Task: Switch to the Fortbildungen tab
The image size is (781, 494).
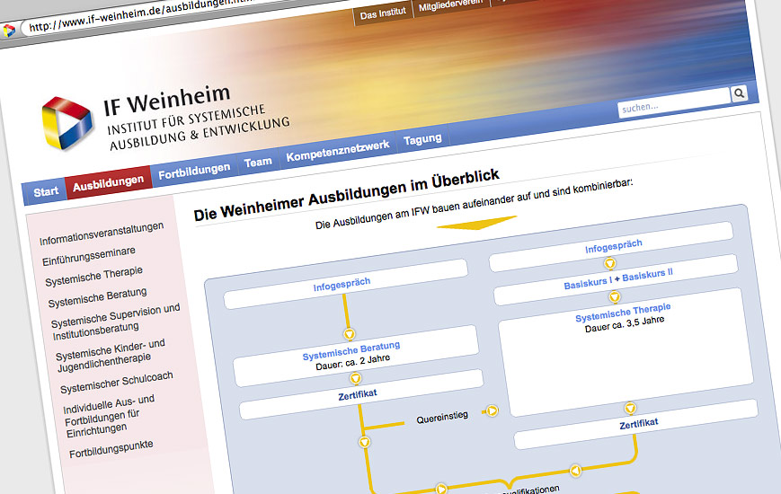Action: tap(194, 172)
